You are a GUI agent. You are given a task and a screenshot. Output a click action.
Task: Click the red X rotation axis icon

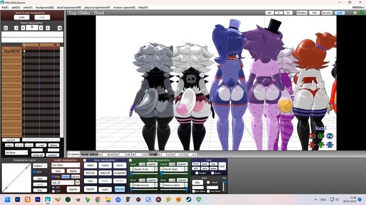point(312,136)
